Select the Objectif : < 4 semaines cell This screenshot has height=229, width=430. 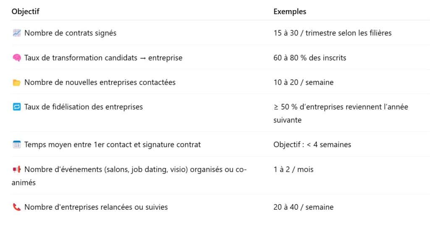[312, 145]
